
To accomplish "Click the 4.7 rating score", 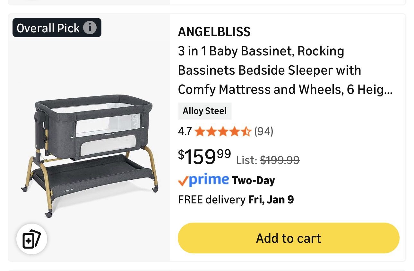I will point(185,131).
